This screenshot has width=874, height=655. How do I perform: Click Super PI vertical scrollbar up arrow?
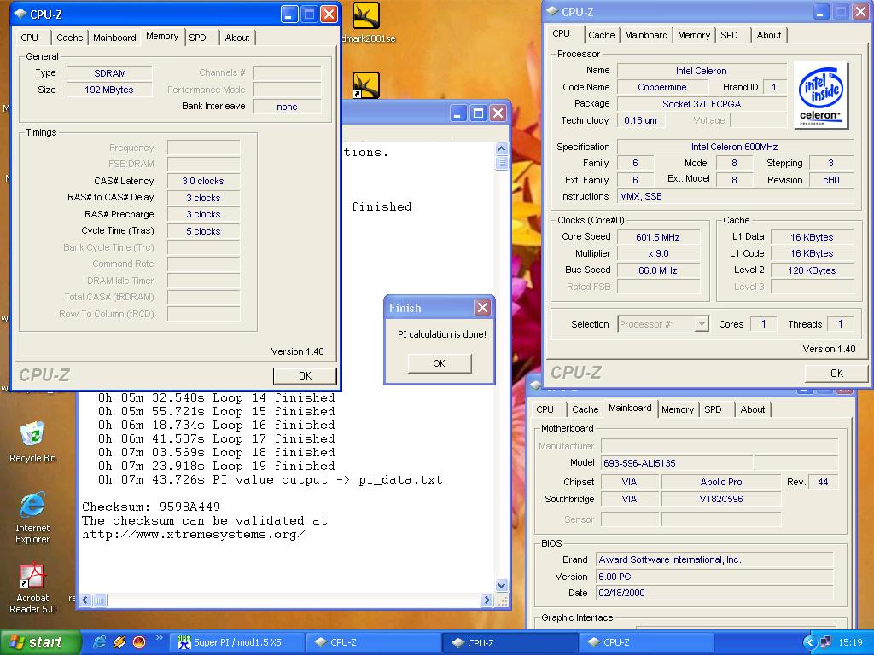[501, 148]
